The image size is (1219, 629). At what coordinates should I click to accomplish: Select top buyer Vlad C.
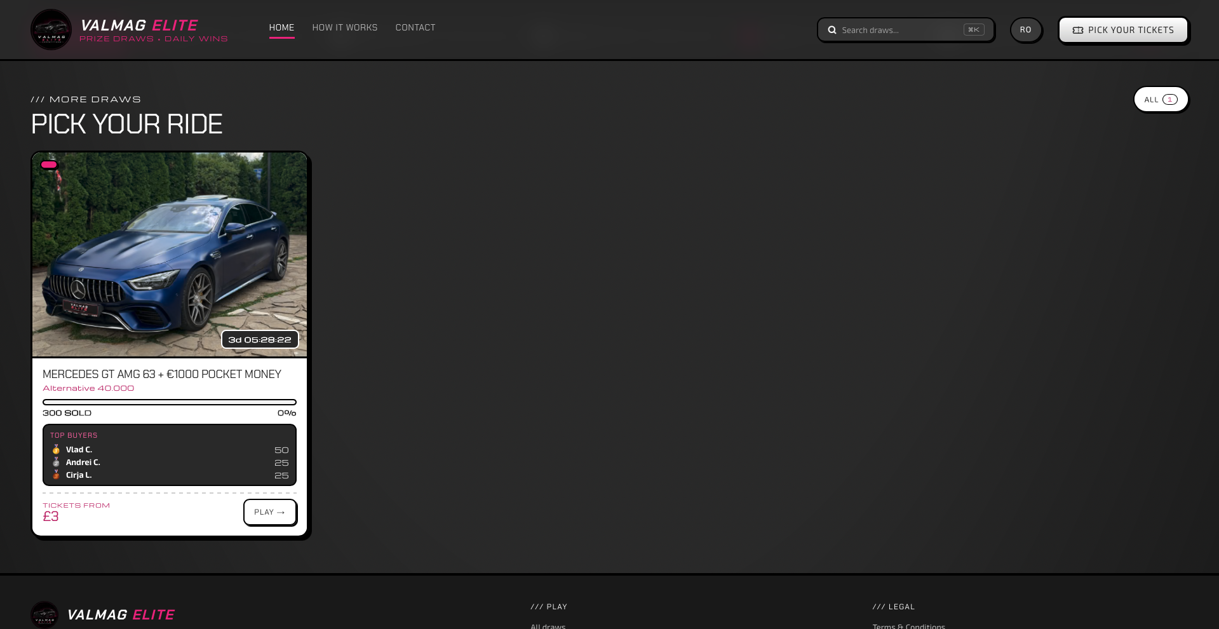click(79, 450)
